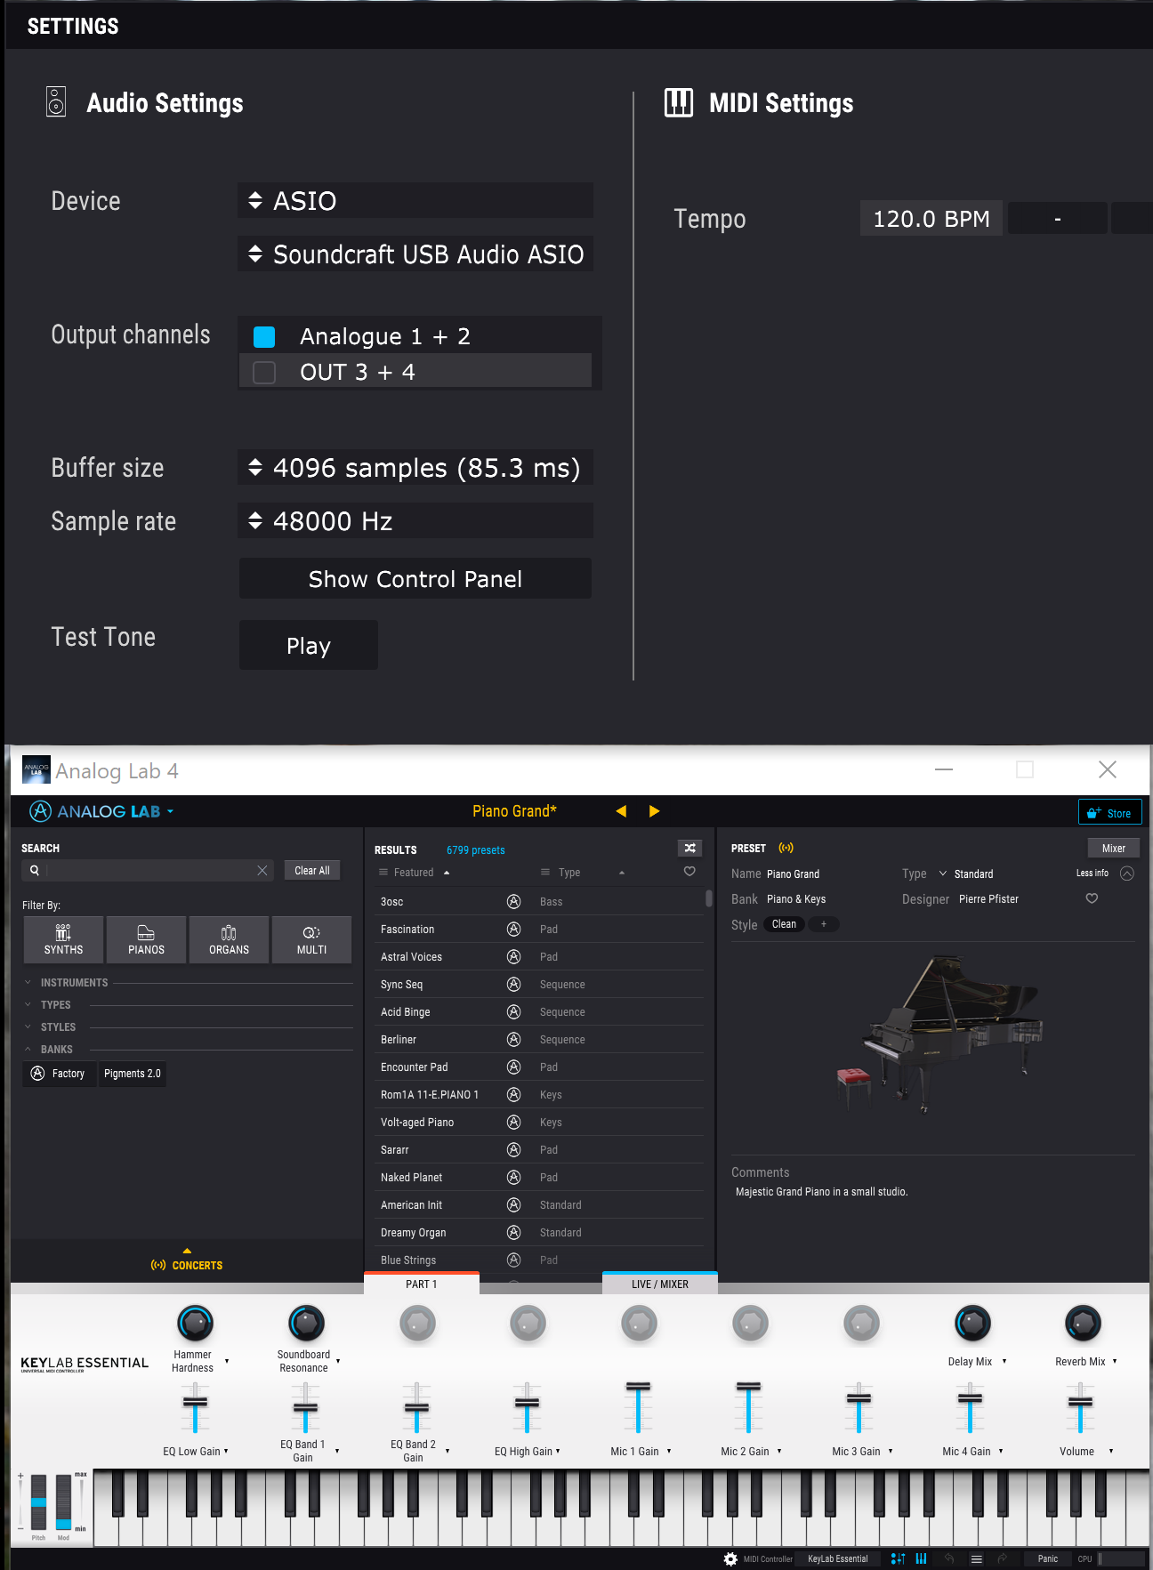Select previous preset with left yellow arrow

point(621,811)
